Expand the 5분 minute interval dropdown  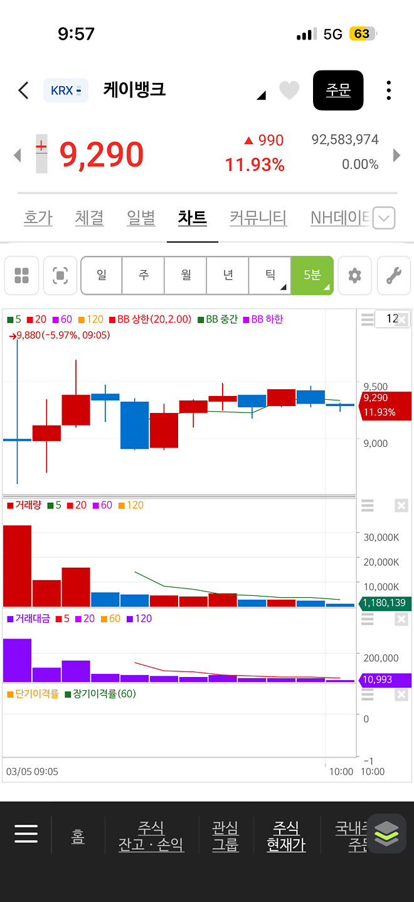pyautogui.click(x=312, y=275)
